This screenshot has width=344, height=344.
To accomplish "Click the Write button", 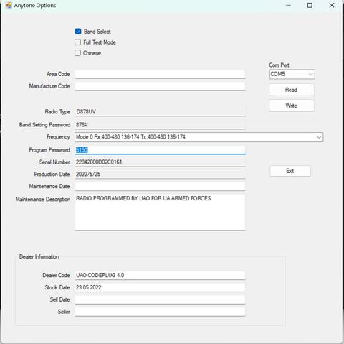I will (292, 106).
